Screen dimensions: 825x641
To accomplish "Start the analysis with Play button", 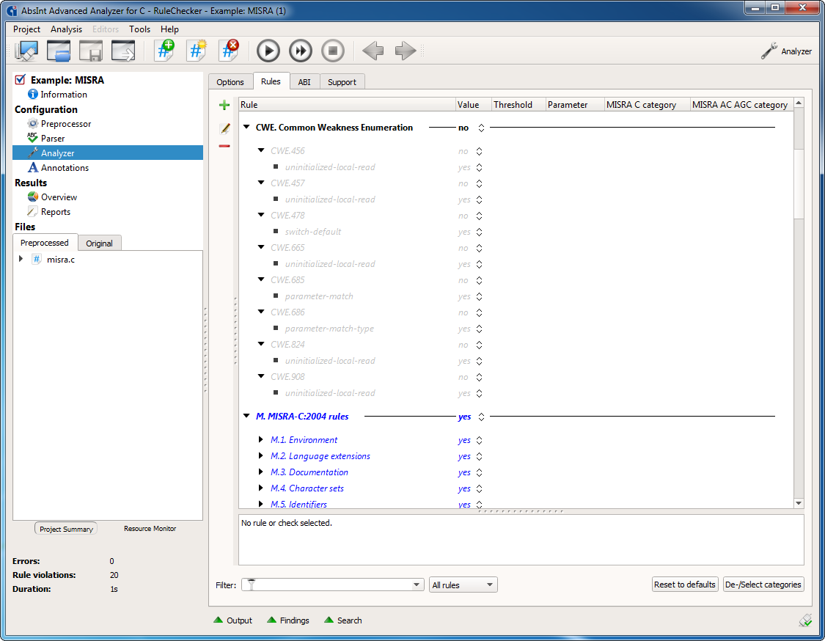I will (268, 51).
